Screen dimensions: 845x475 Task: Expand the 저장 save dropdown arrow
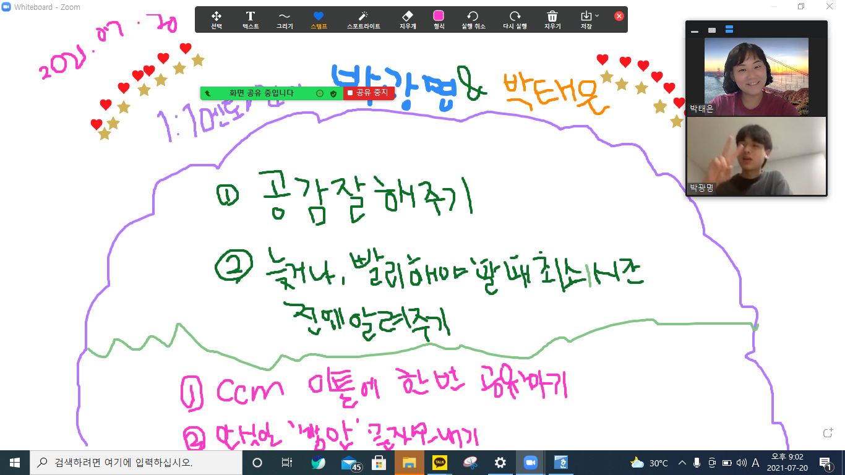(x=597, y=15)
